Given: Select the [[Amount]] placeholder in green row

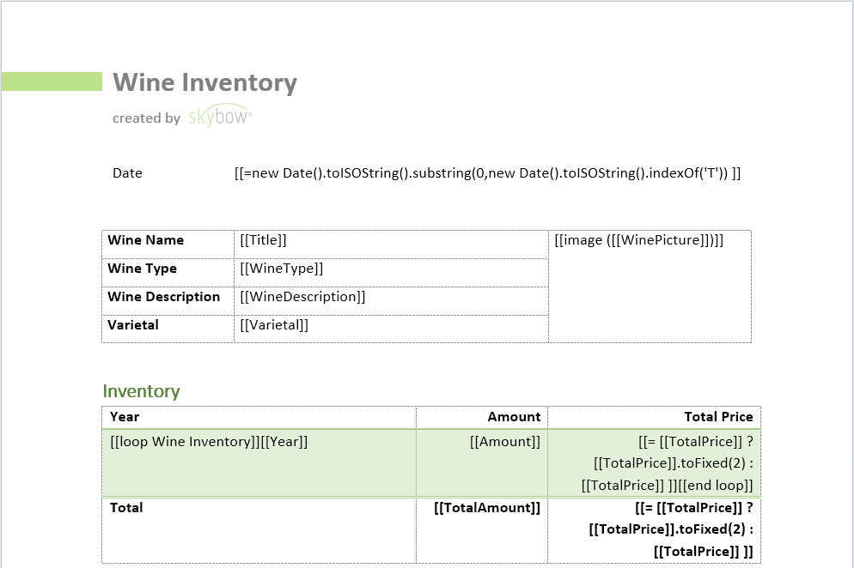Looking at the screenshot, I should click(x=505, y=442).
